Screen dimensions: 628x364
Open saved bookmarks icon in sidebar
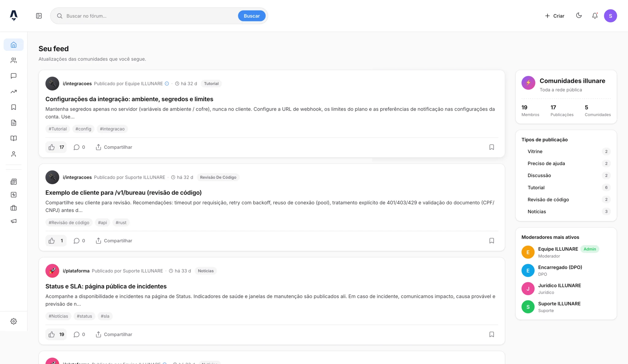coord(13,107)
